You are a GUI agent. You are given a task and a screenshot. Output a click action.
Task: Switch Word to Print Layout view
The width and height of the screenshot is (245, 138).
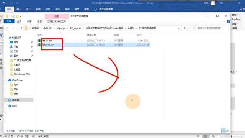[206, 136]
